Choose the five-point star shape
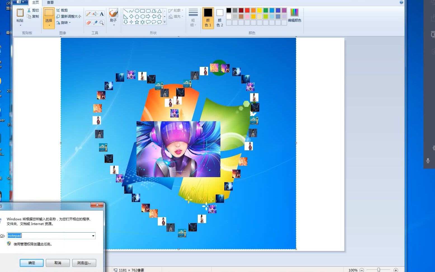The image size is (435, 272). (137, 22)
